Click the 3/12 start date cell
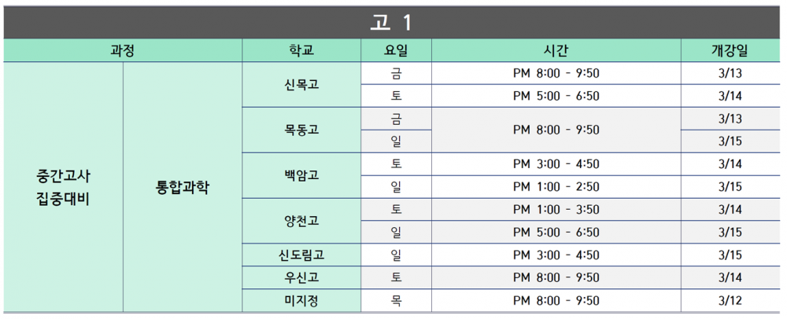787x319 pixels. coord(732,300)
